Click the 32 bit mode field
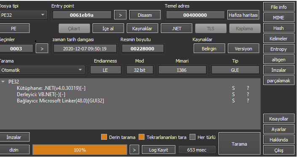 pyautogui.click(x=140, y=70)
